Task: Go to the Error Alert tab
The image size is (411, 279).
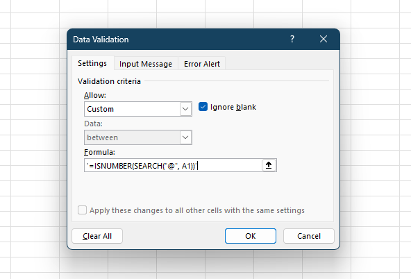Action: click(x=202, y=64)
